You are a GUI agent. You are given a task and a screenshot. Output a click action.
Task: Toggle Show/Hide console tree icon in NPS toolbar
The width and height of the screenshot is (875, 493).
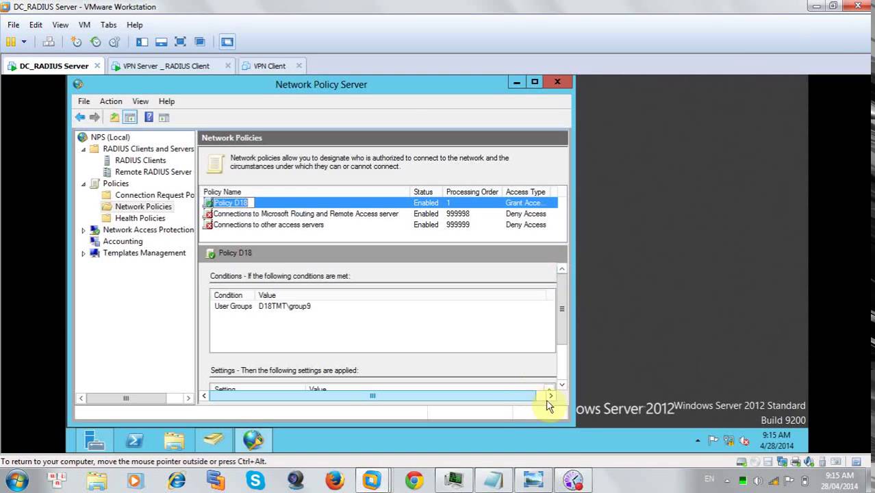pyautogui.click(x=129, y=117)
